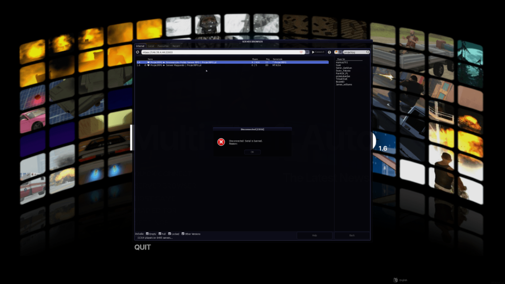This screenshot has height=284, width=505.
Task: Click the heart icon on selected ProjectRPG row
Action: click(148, 62)
